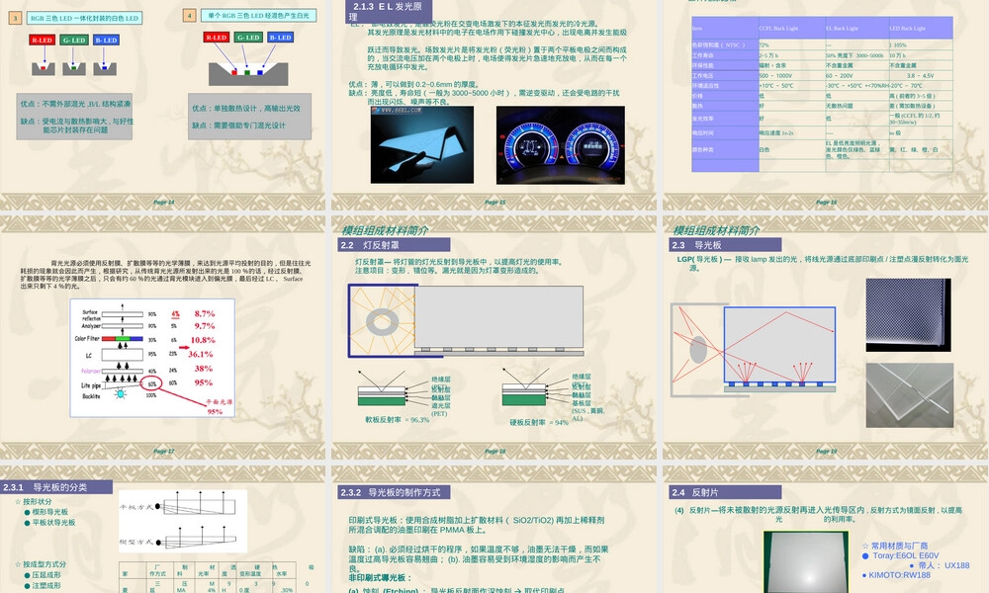The image size is (989, 593).
Task: Click the red '8.7%' value in diagram
Action: 205,313
